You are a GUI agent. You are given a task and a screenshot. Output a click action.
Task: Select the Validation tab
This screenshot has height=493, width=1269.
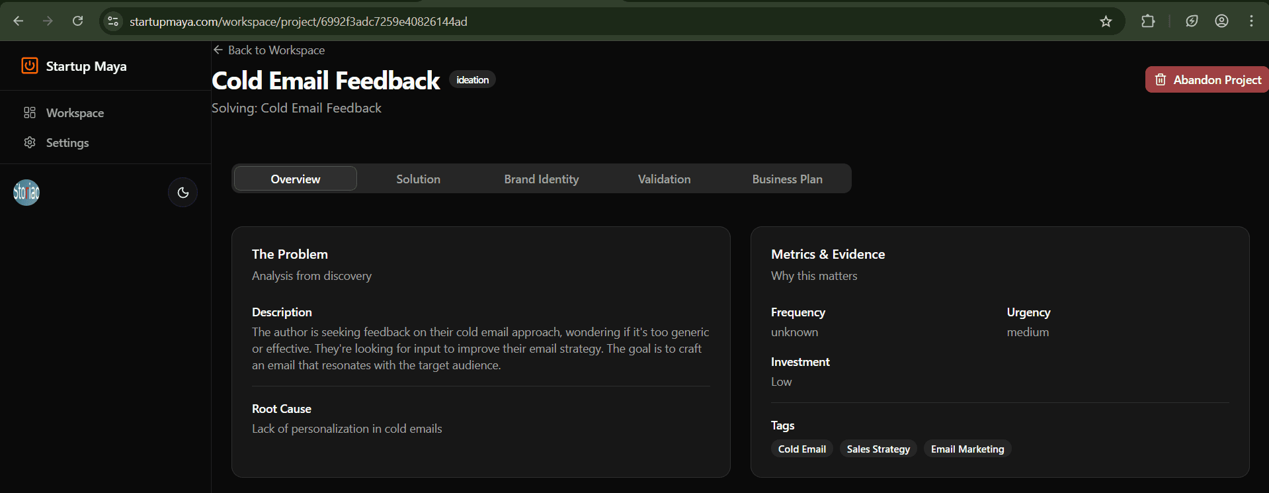664,179
